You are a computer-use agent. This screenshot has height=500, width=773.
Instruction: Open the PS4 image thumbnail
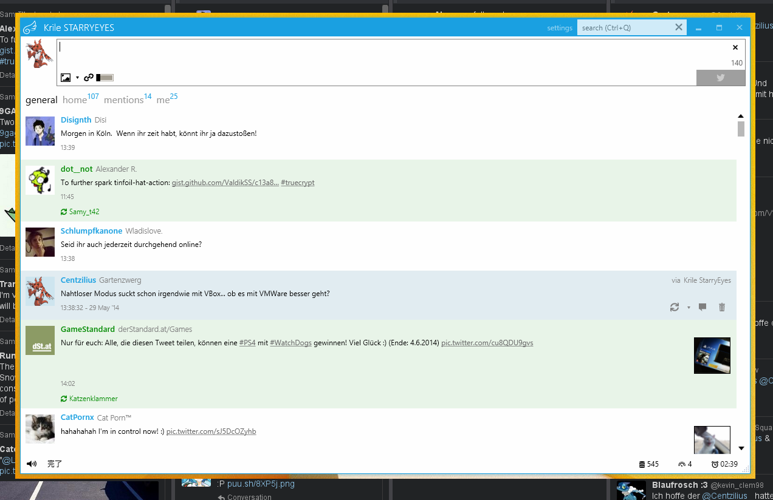pos(712,356)
